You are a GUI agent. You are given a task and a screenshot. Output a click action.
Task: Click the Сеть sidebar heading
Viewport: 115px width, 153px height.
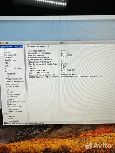pyautogui.click(x=7, y=114)
